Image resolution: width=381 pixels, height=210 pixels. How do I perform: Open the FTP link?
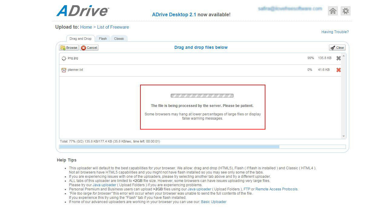[247, 189]
